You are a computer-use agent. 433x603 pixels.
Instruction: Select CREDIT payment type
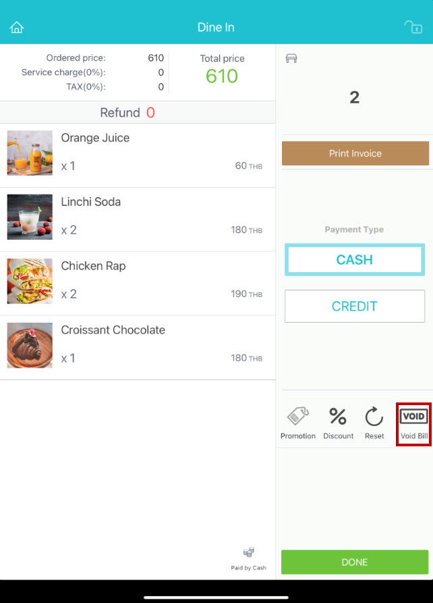(354, 306)
